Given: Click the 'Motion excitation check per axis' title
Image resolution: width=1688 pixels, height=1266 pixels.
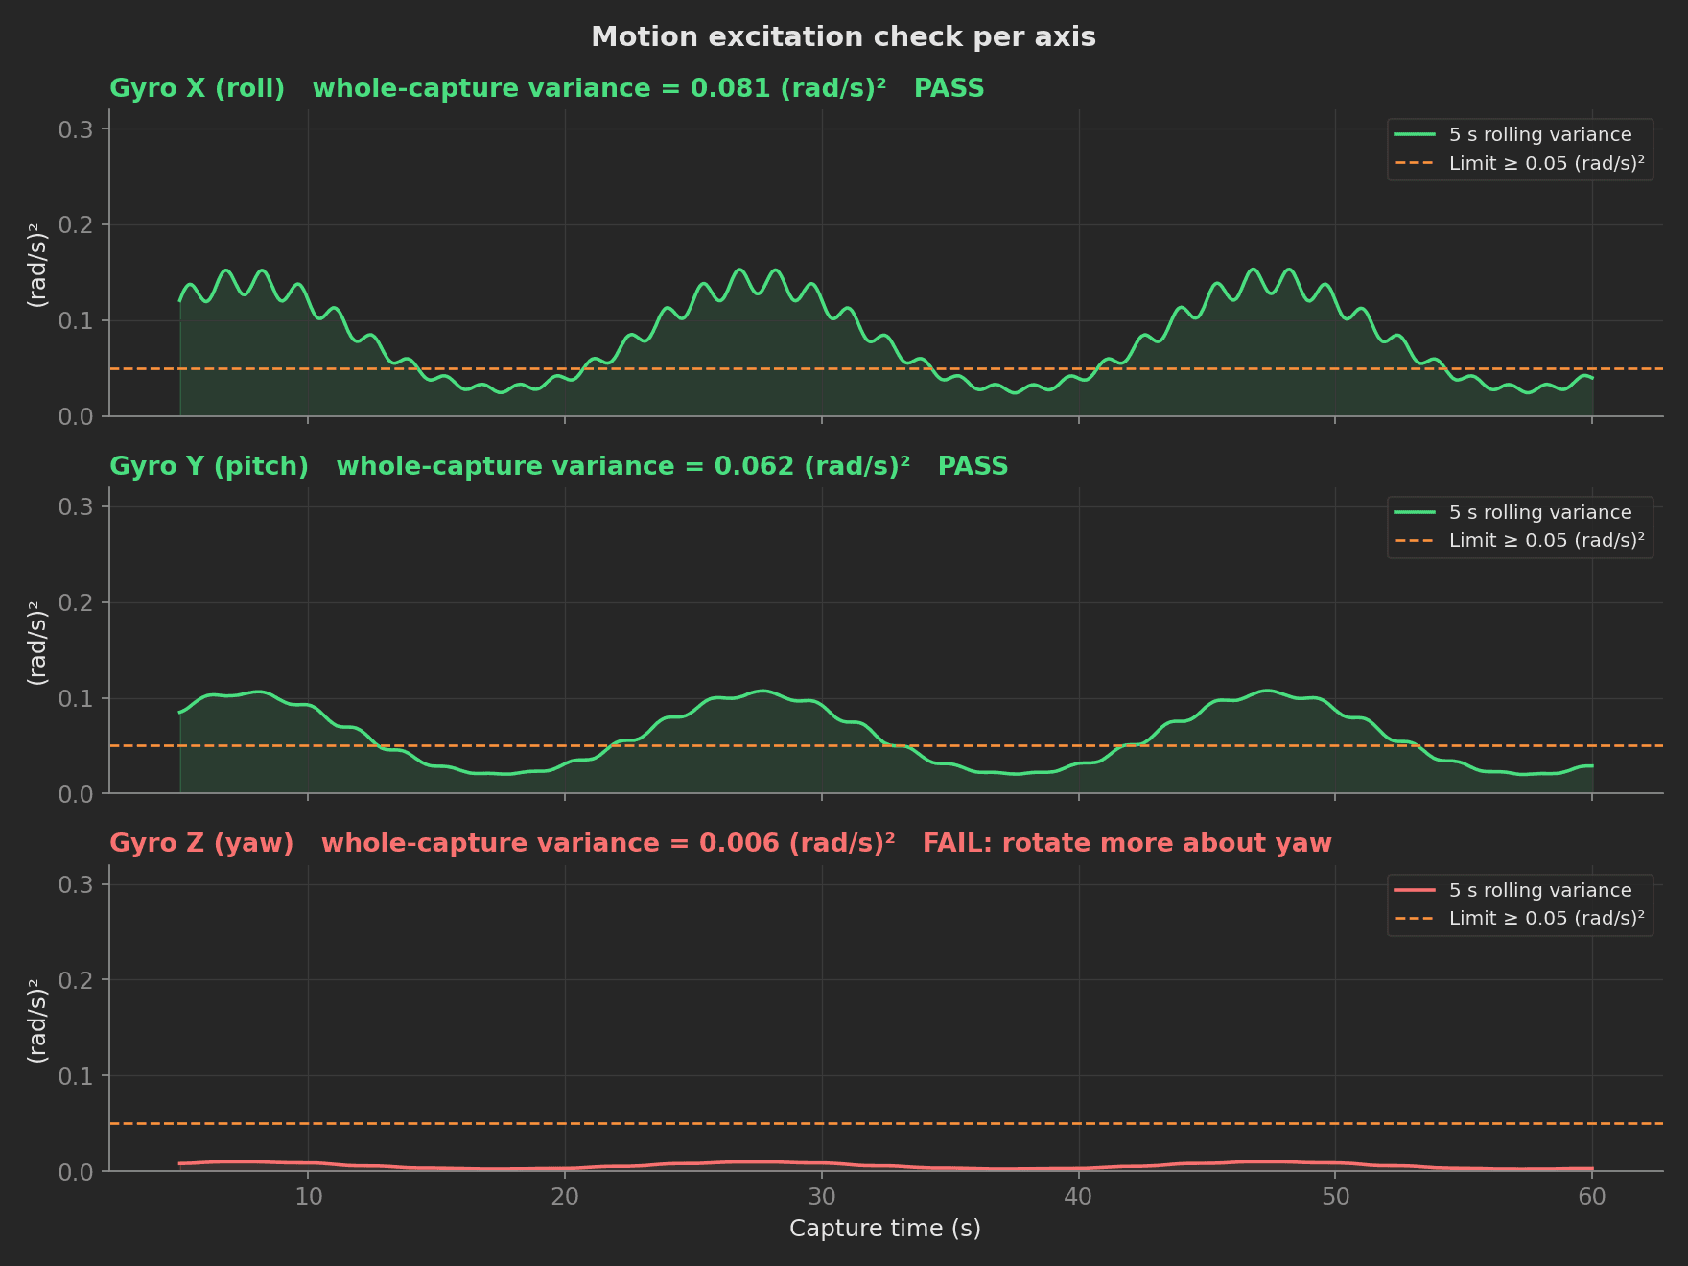Looking at the screenshot, I should (x=843, y=37).
